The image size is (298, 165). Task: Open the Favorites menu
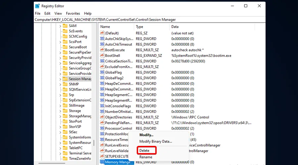tap(73, 14)
